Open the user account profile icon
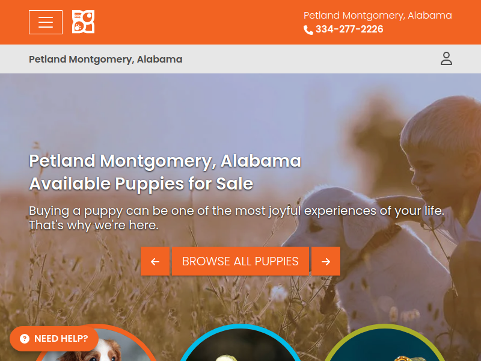This screenshot has width=481, height=361. coord(446,58)
